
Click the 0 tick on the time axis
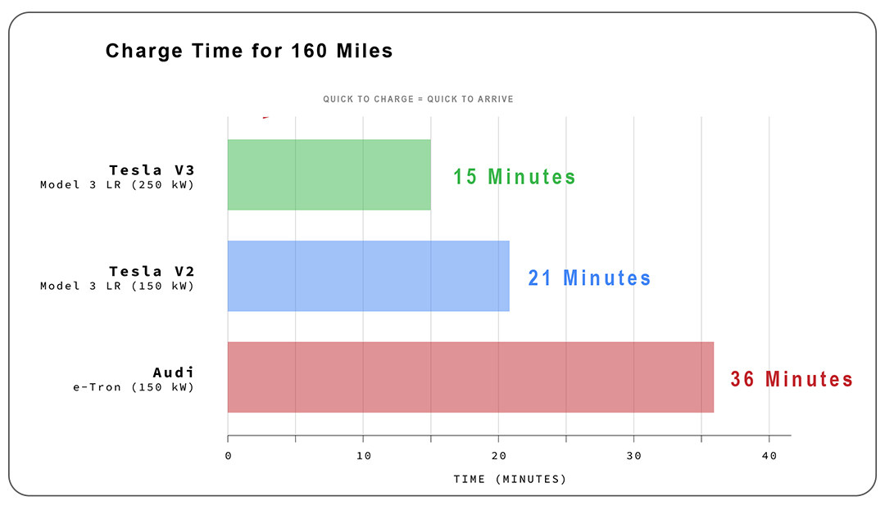point(228,455)
